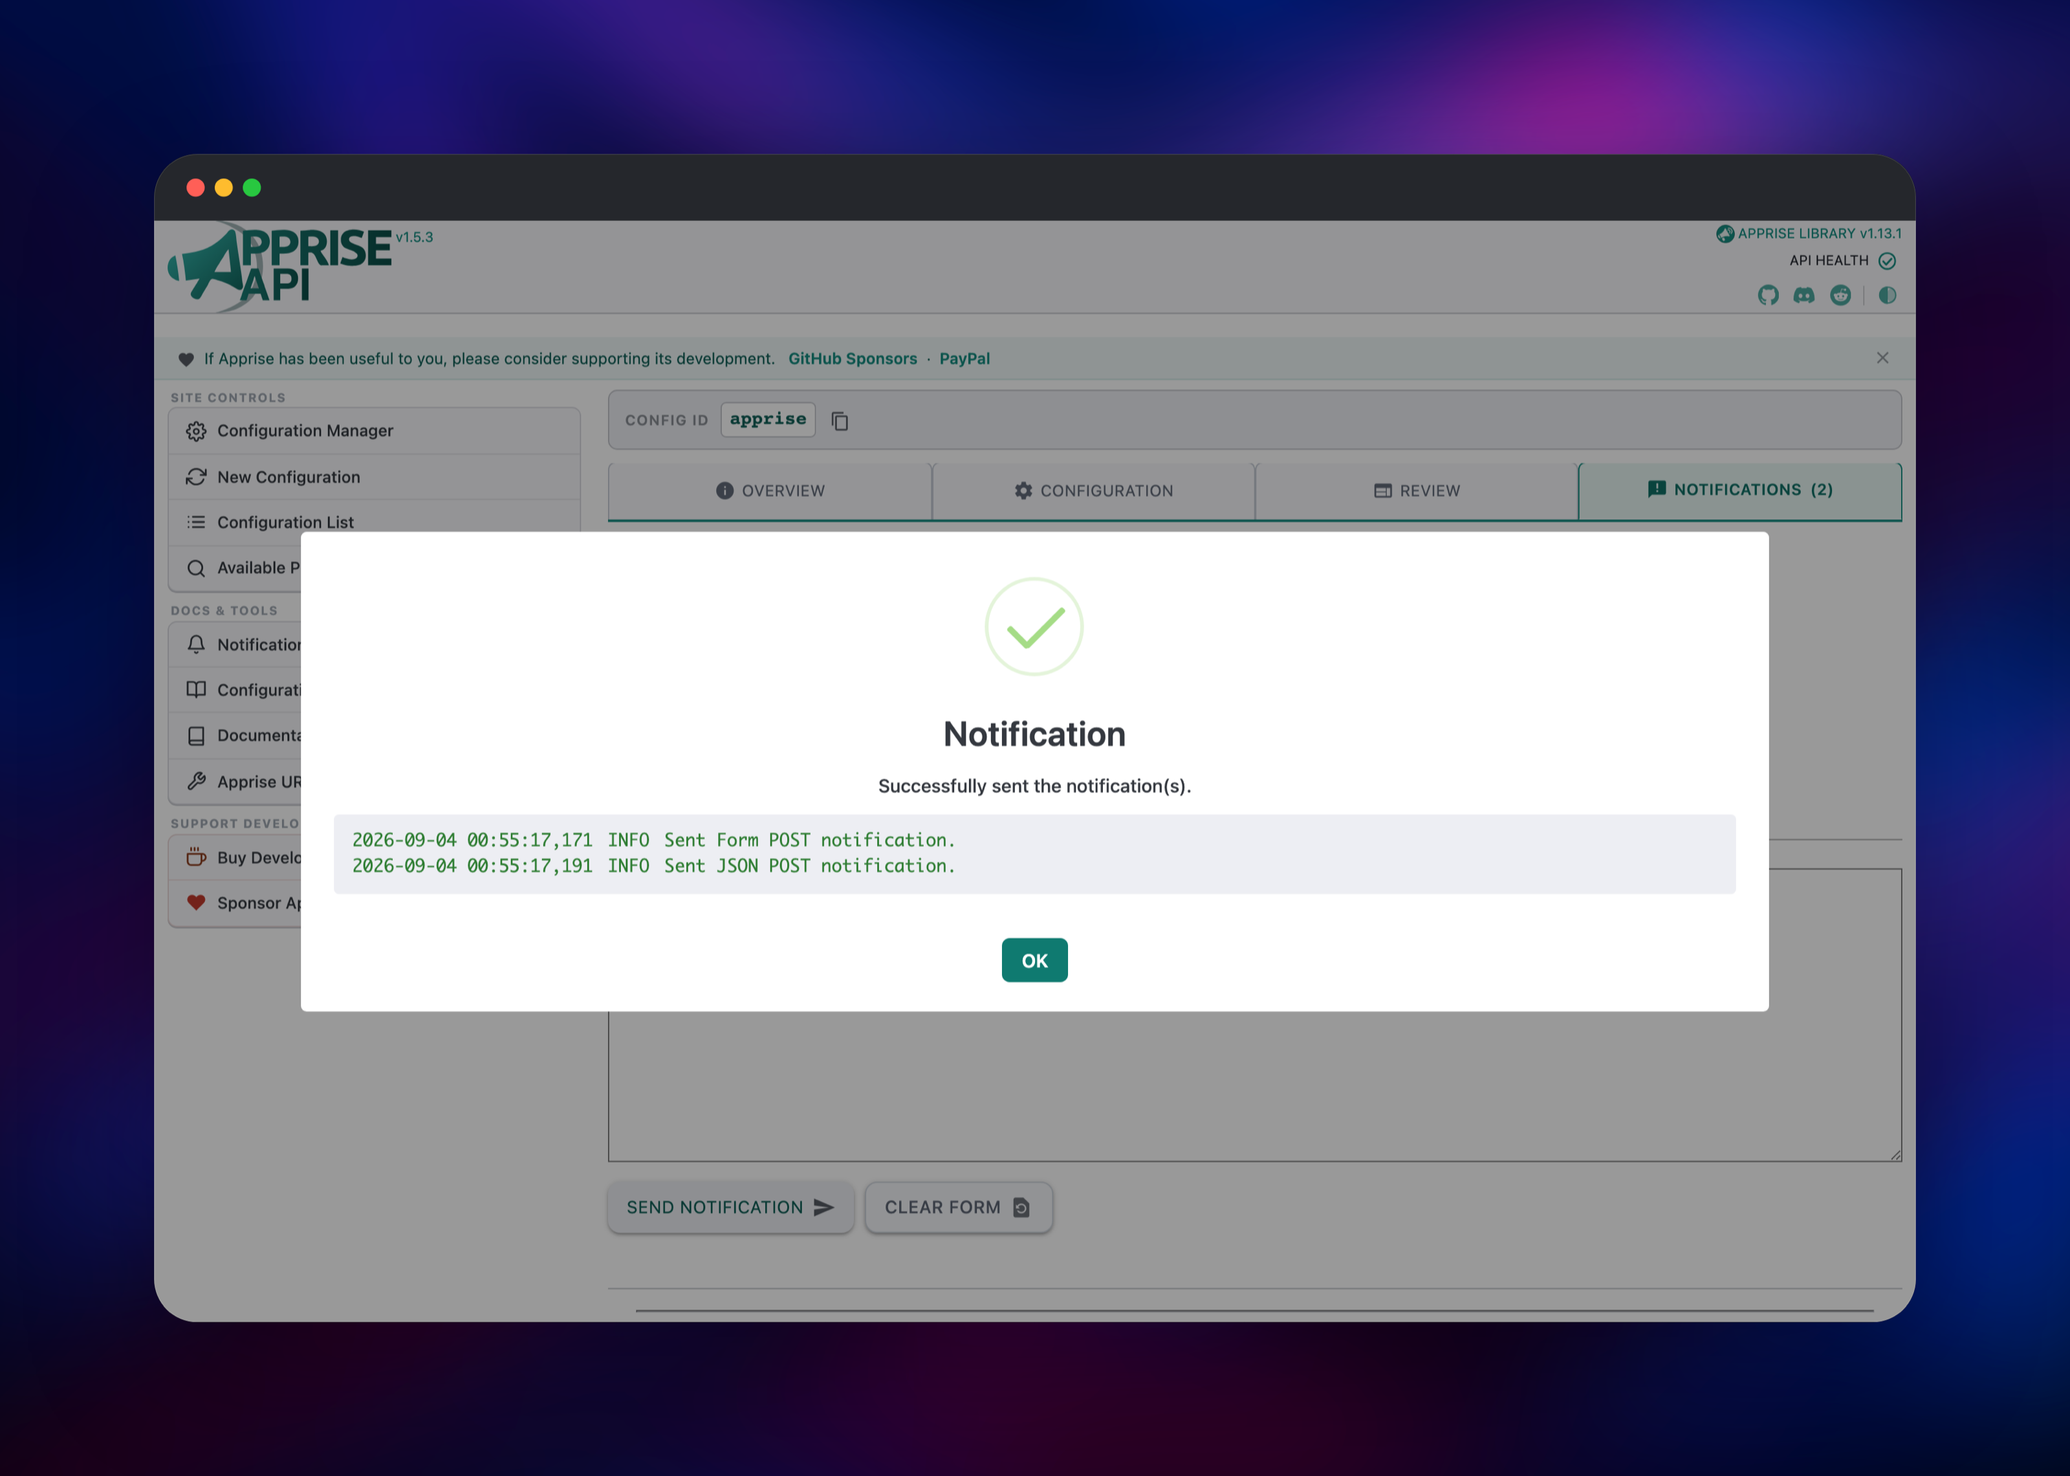Click the Documentation book icon
Viewport: 2070px width, 1476px height.
tap(196, 736)
